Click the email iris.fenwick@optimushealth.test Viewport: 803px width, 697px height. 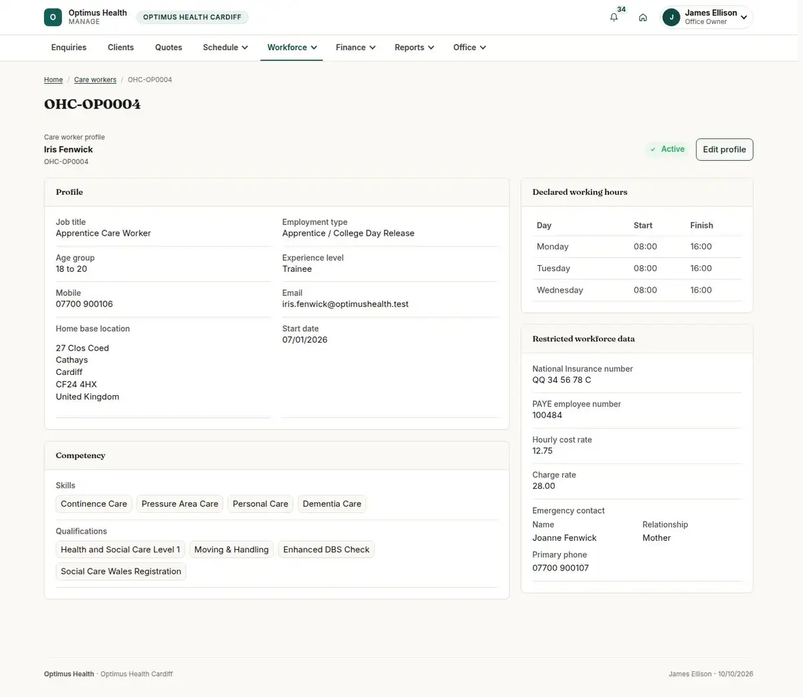click(x=345, y=304)
